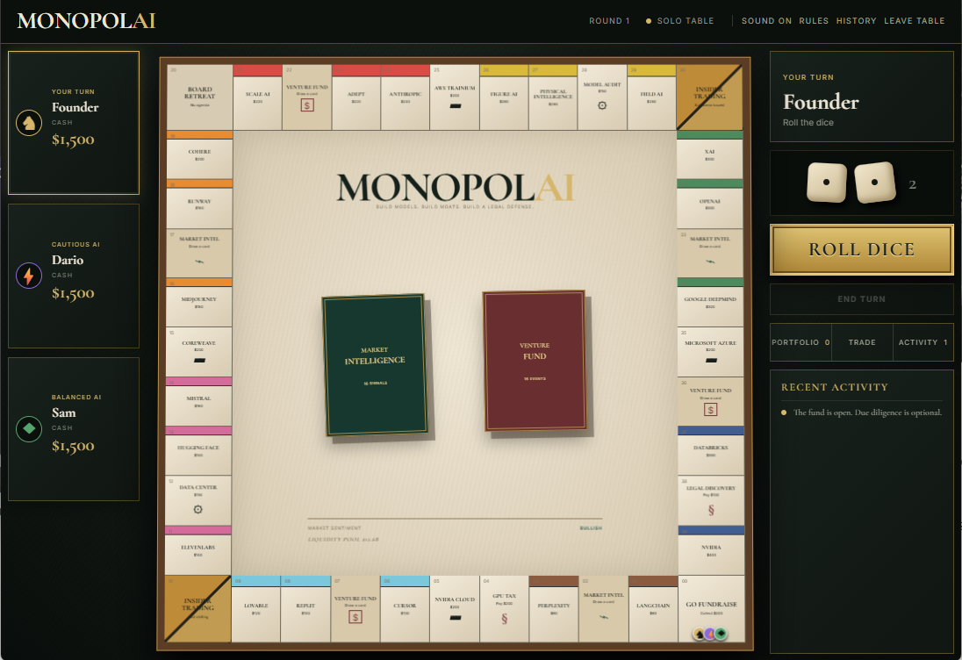Draw from the Market Intelligence deck

coord(375,365)
